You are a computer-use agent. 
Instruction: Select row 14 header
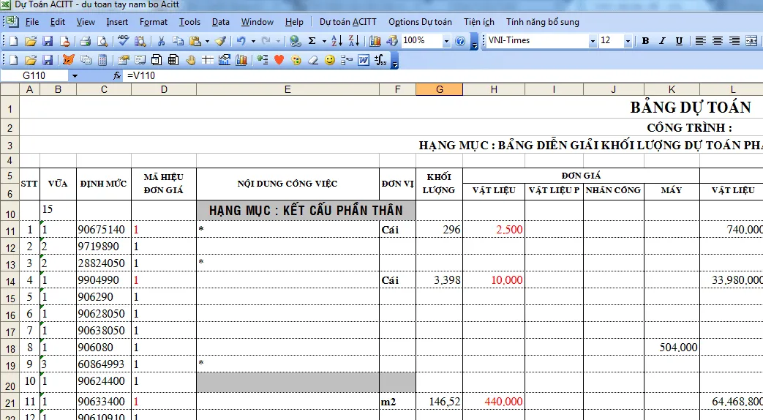tap(10, 280)
